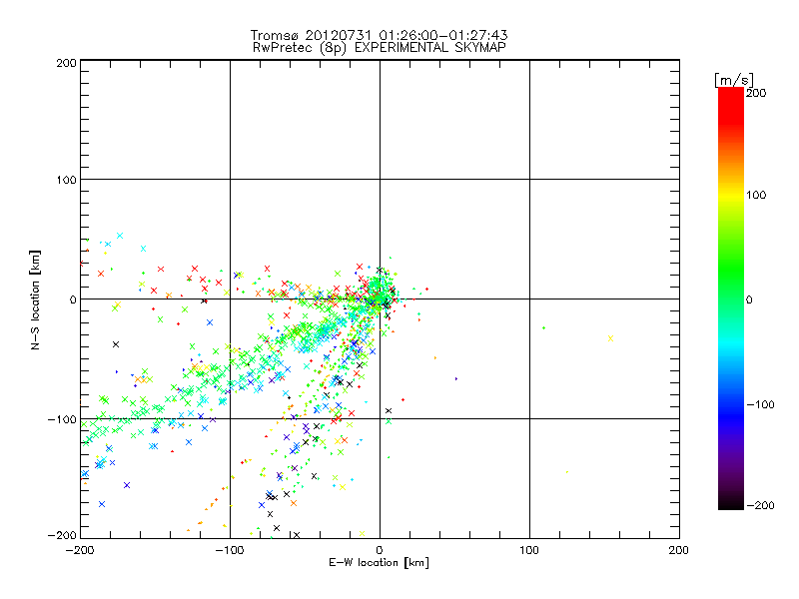Click the 100 tick label on the horizontal axis

coord(528,550)
